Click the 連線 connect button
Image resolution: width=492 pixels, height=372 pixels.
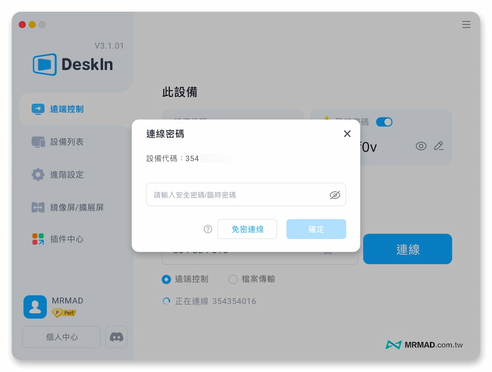(407, 248)
